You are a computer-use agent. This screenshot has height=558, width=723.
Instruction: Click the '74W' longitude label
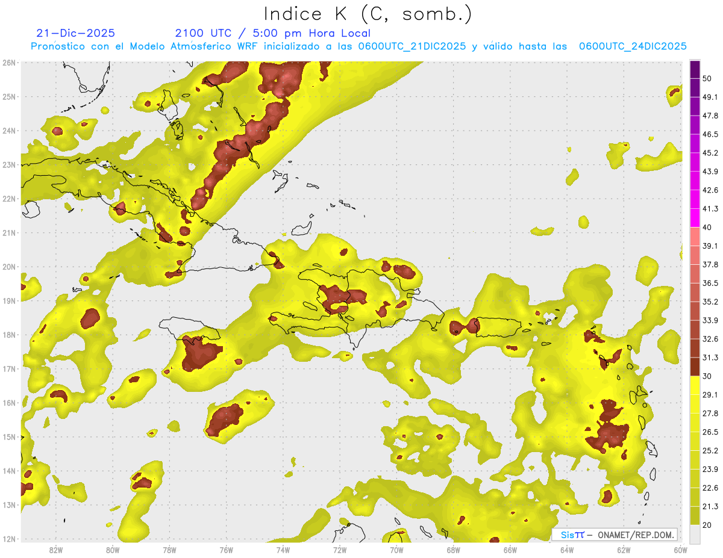point(283,550)
